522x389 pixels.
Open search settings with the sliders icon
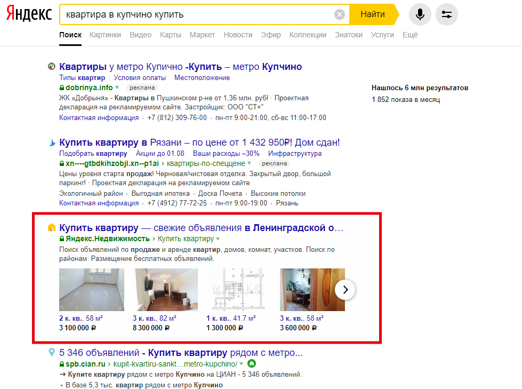point(446,14)
